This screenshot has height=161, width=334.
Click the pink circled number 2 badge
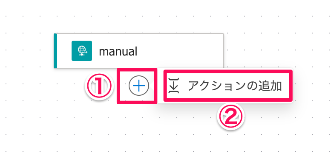231,117
